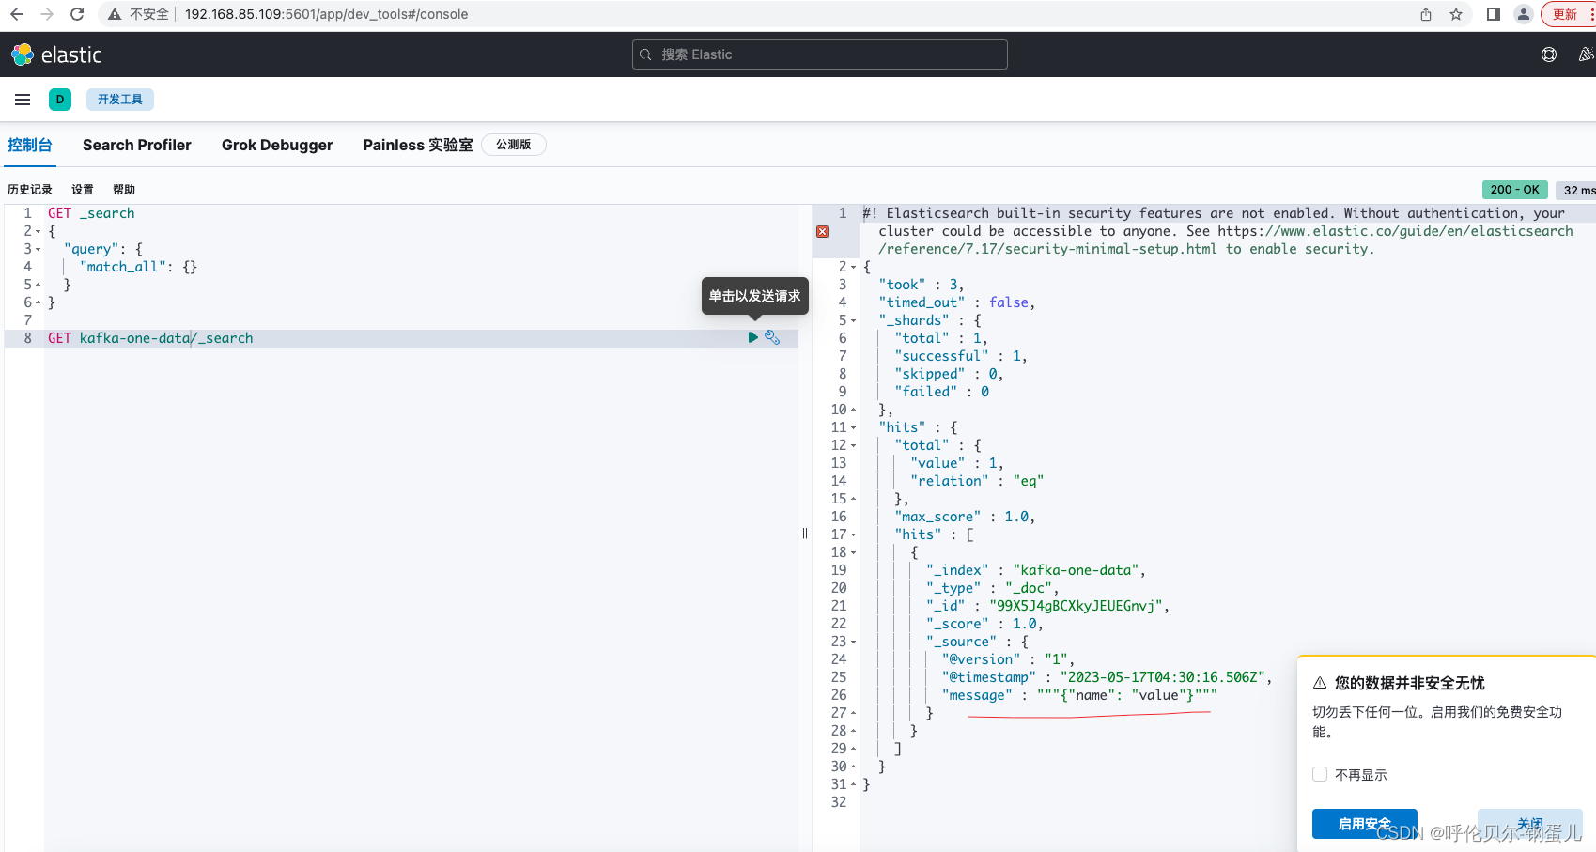Click the GET _search request line
Viewport: 1596px width, 852px height.
91,213
